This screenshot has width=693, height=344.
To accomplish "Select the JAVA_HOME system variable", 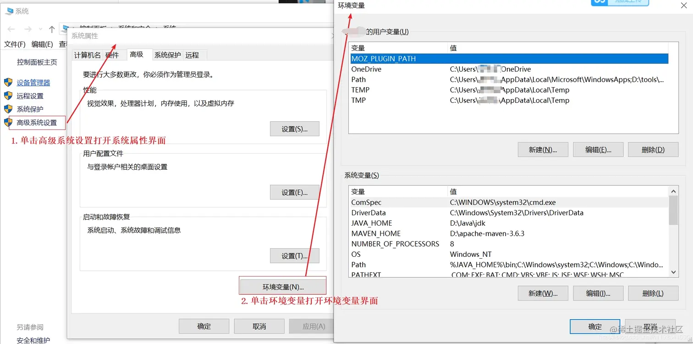I will (x=509, y=223).
